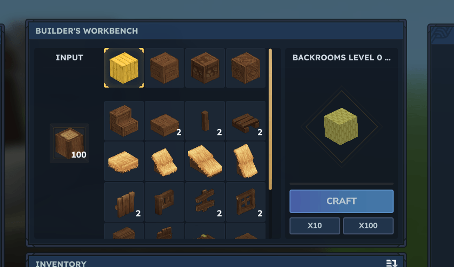
Task: Choose the wooden slab recipe
Action: pyautogui.click(x=165, y=121)
